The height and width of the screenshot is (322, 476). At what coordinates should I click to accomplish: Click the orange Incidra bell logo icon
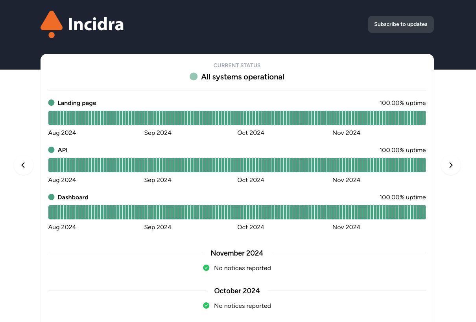coord(52,24)
